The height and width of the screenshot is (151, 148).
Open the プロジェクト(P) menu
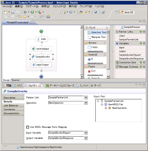pyautogui.click(x=59, y=6)
